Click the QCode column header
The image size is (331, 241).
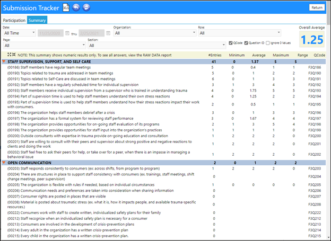(x=319, y=55)
